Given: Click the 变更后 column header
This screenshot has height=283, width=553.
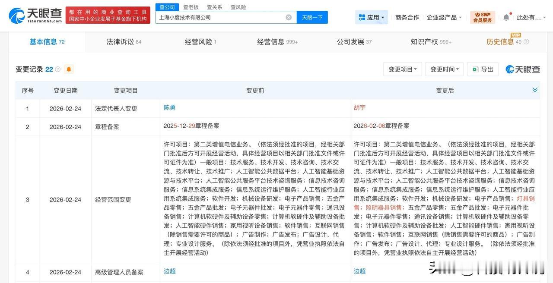Looking at the screenshot, I should pos(445,91).
